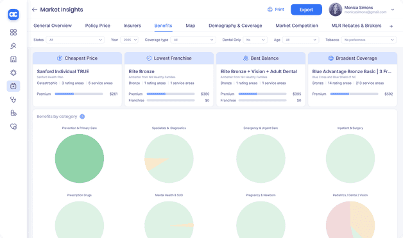
Task: Click the info icon beside Benefits by category
Action: pos(82,116)
